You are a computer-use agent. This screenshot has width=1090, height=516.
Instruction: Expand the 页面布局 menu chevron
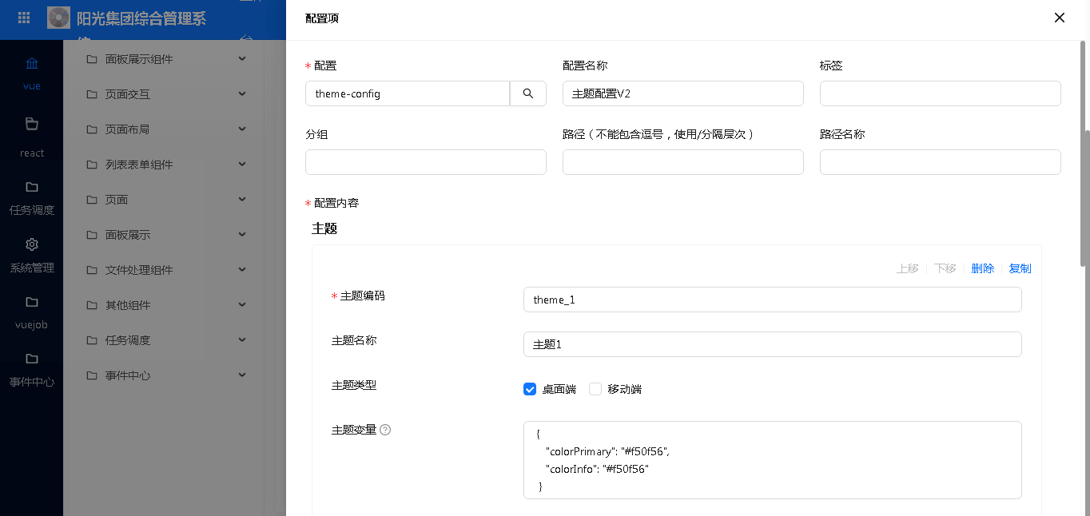(x=242, y=129)
